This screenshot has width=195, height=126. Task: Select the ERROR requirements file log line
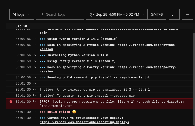(100, 104)
